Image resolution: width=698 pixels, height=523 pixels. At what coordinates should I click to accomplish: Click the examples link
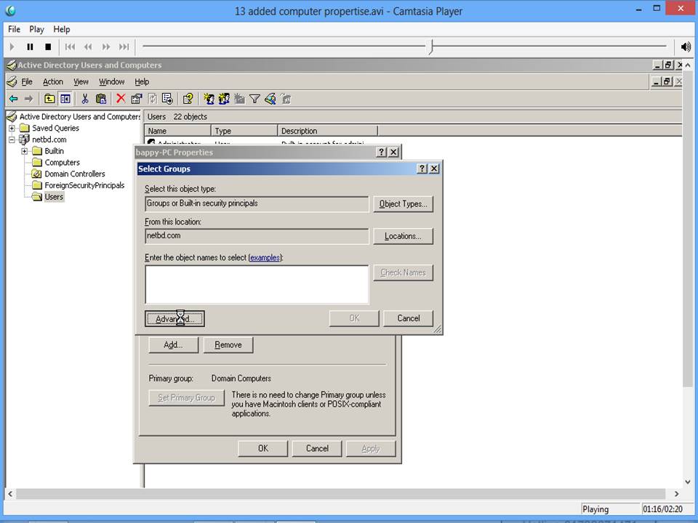pyautogui.click(x=265, y=257)
